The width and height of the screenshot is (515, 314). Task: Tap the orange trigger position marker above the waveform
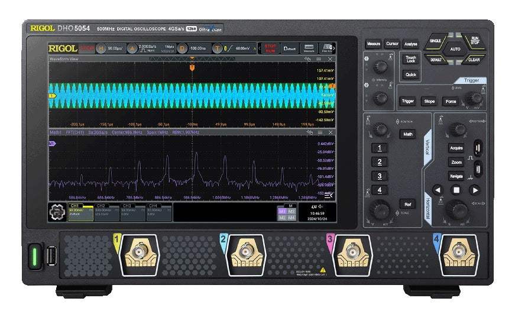(192, 67)
